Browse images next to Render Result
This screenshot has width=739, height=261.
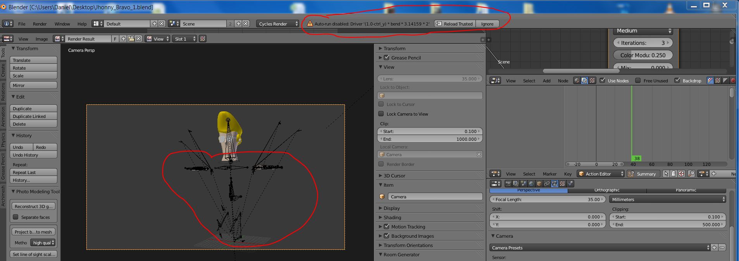tap(59, 39)
